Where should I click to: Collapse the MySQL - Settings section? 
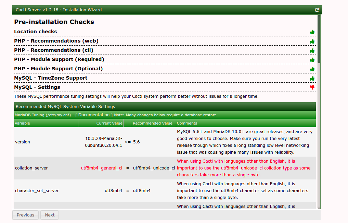(37, 87)
